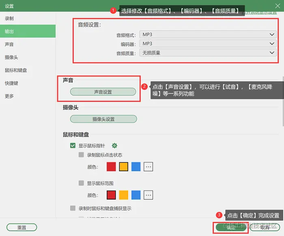Open the 编码器 dropdown
This screenshot has height=236, width=284.
pos(208,44)
